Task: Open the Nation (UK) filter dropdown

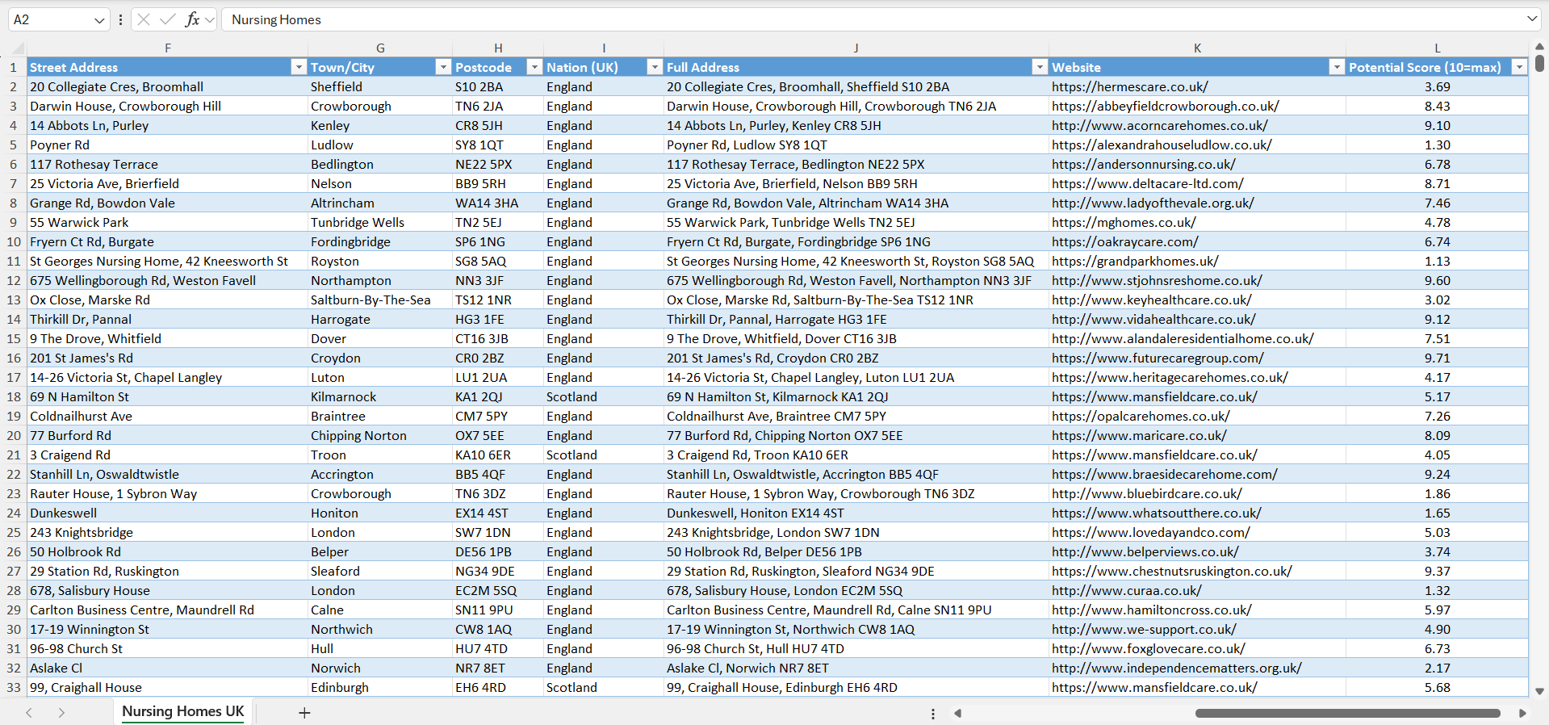Action: [x=655, y=67]
